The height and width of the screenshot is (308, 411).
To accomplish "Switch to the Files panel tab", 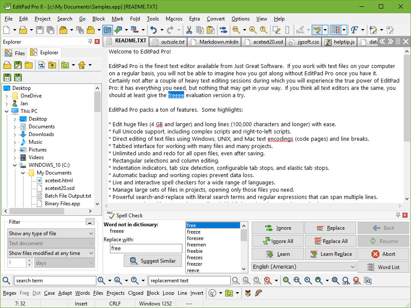I will click(x=15, y=53).
